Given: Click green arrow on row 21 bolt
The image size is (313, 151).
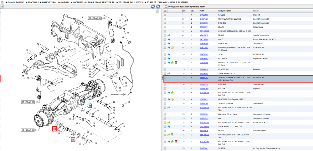Looking at the screenshot, I should click(x=169, y=107).
